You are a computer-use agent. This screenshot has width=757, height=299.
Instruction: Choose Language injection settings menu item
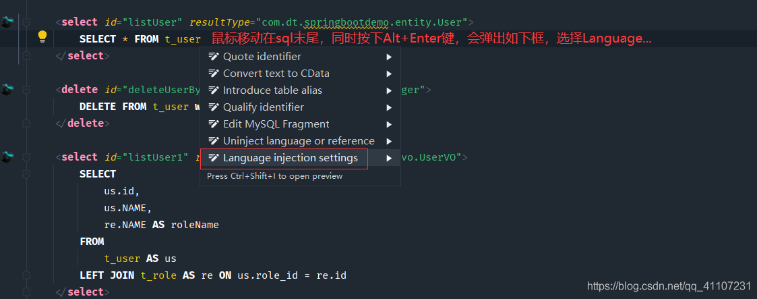(290, 158)
